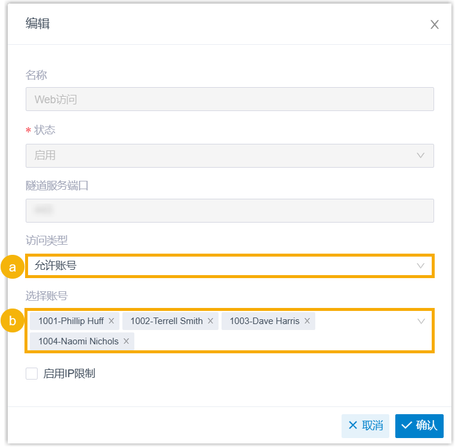This screenshot has width=455, height=447.
Task: Click the 1003-Dave Harris tag label
Action: click(x=264, y=321)
